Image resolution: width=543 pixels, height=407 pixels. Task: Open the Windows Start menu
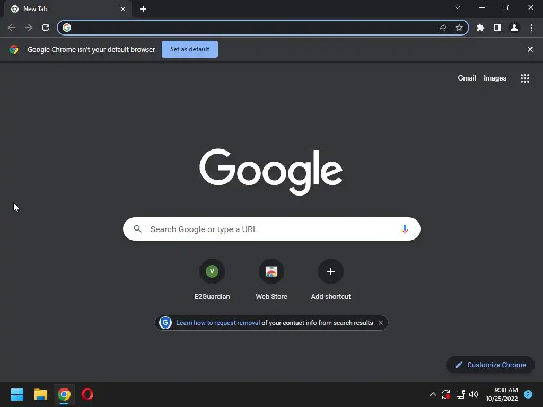17,394
